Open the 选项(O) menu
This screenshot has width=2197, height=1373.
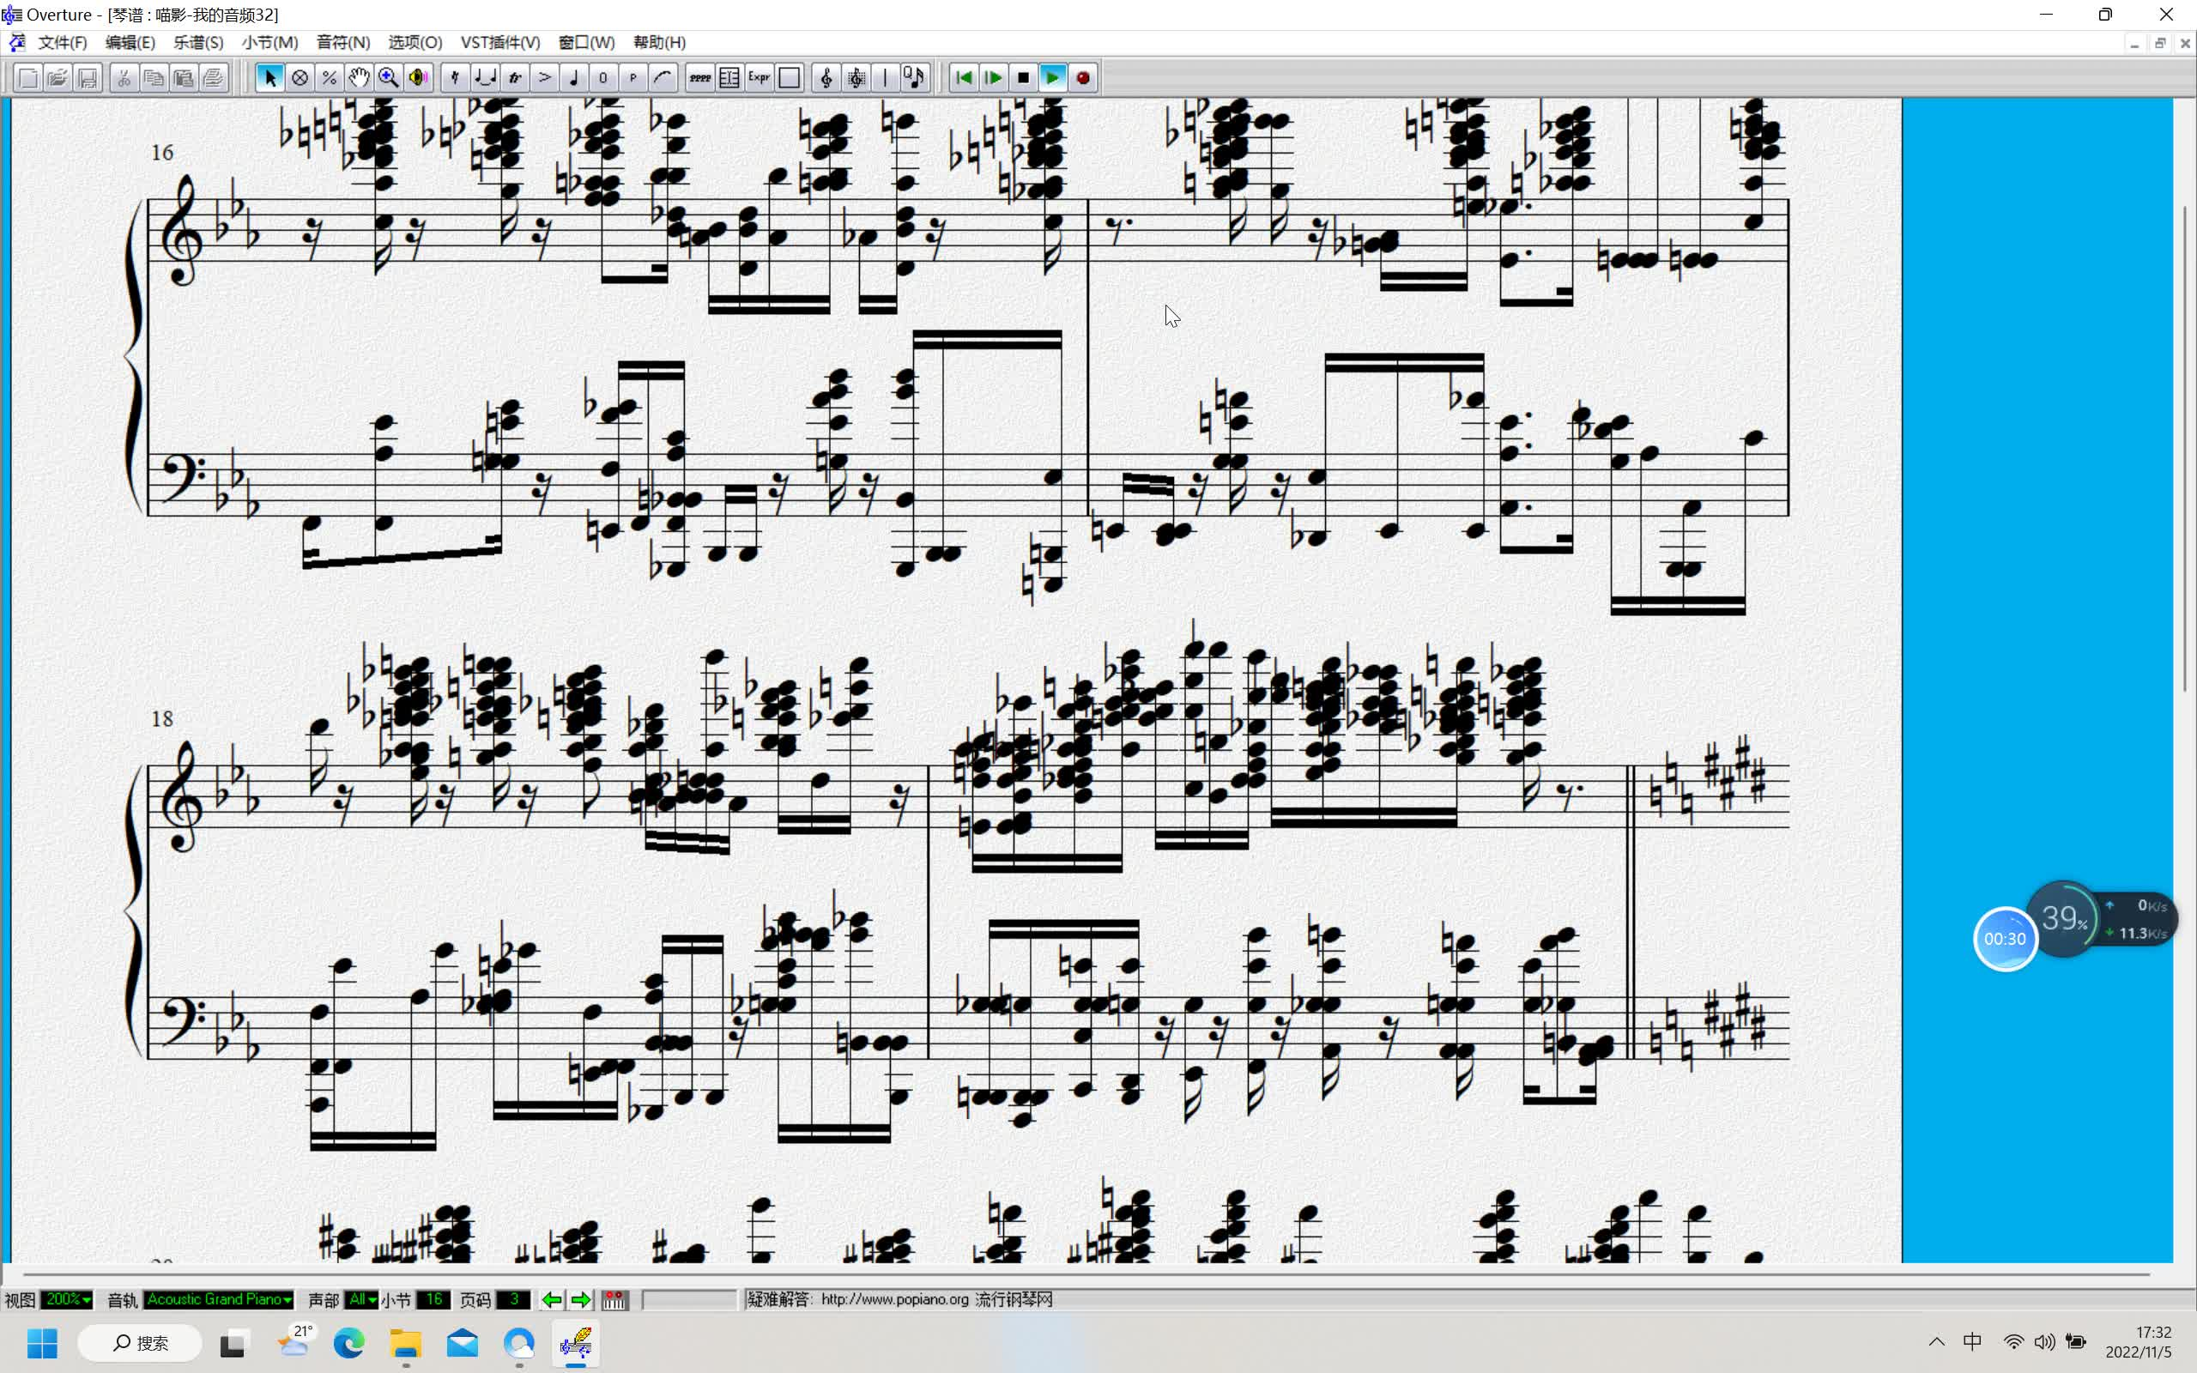tap(415, 43)
